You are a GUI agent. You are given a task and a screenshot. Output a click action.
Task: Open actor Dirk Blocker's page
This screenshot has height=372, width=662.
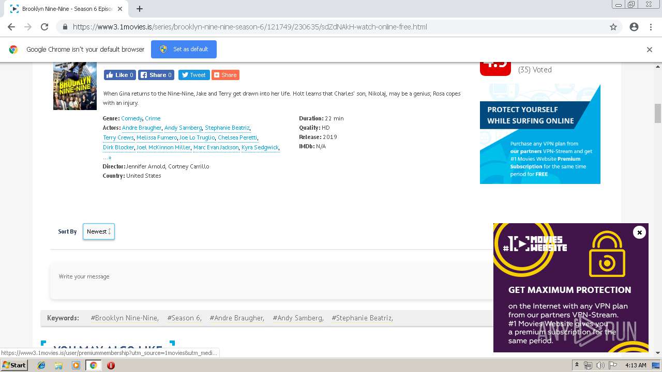coord(118,147)
